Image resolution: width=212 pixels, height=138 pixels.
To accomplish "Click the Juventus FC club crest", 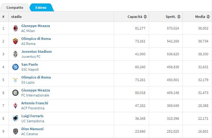I will 15,54.
